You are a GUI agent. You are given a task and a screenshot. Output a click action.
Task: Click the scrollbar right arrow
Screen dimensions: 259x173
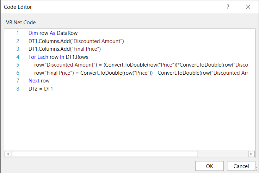click(x=251, y=154)
